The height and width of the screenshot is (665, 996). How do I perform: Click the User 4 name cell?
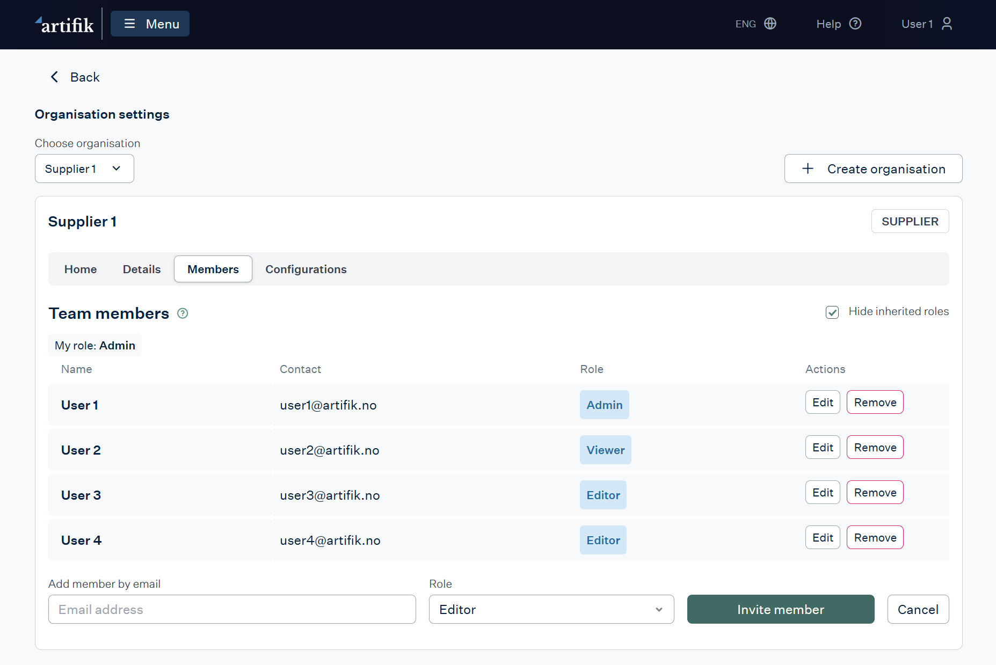pos(81,540)
